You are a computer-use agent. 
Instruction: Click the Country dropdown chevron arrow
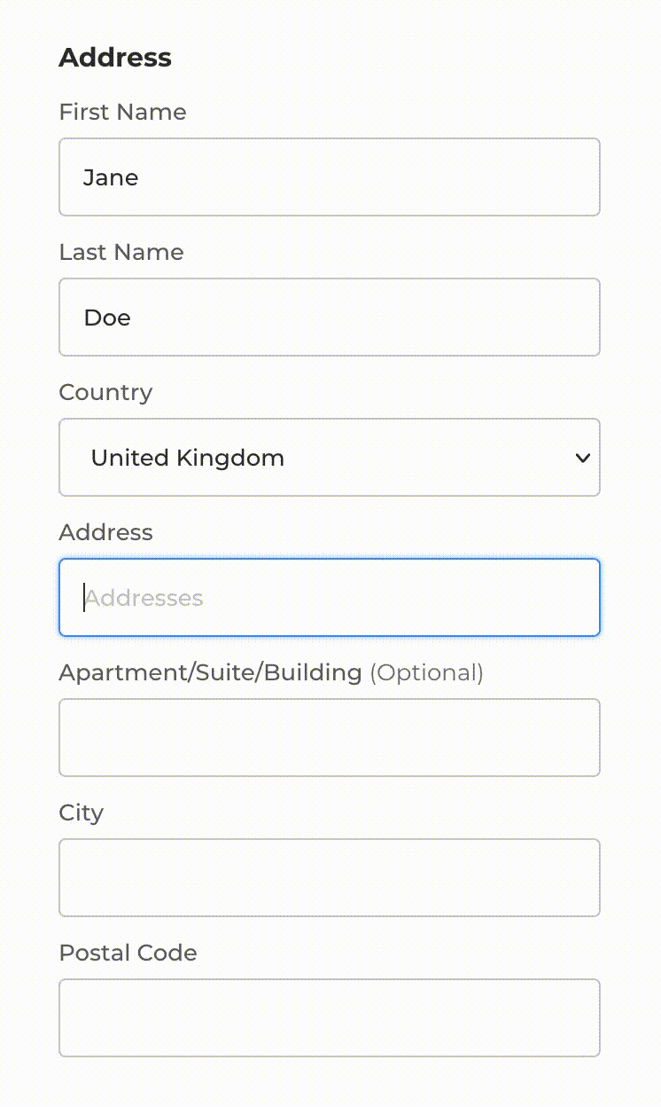coord(582,458)
